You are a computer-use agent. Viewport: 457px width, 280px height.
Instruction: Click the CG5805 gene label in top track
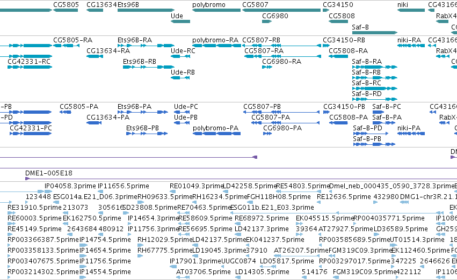pyautogui.click(x=66, y=5)
